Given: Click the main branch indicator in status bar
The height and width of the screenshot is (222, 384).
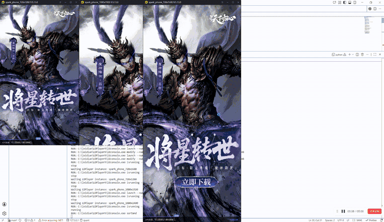Looking at the screenshot, I should 12,220.
